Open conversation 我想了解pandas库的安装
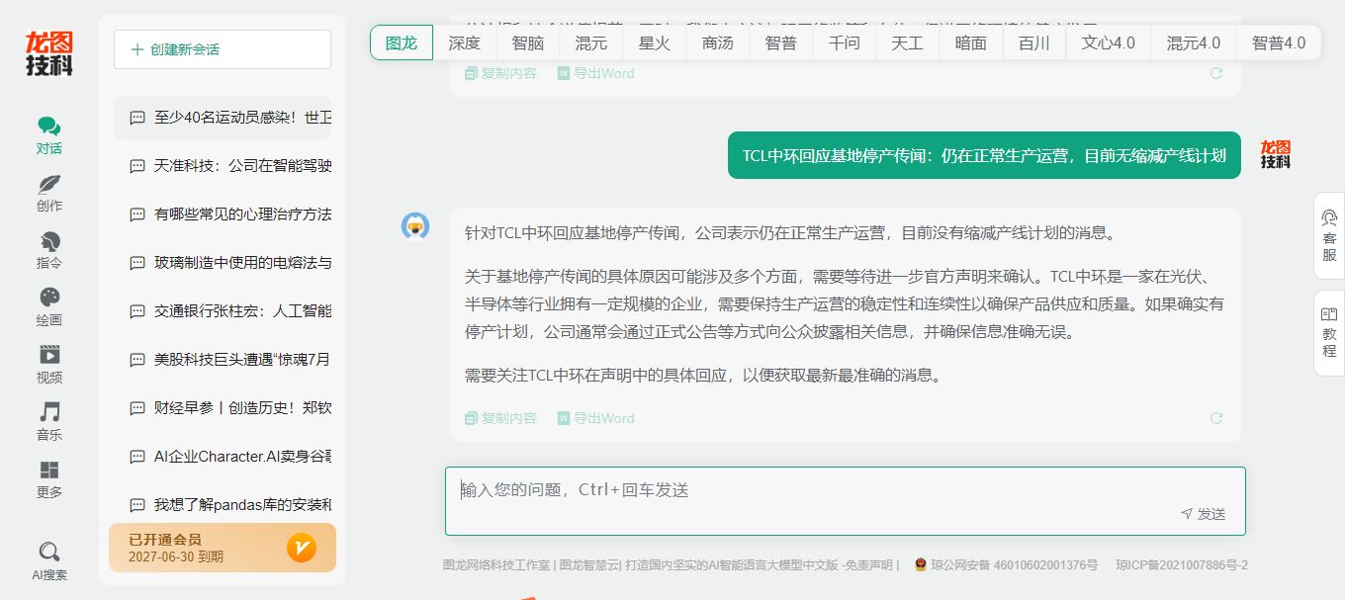Screen dimensions: 1345x600 (x=223, y=505)
